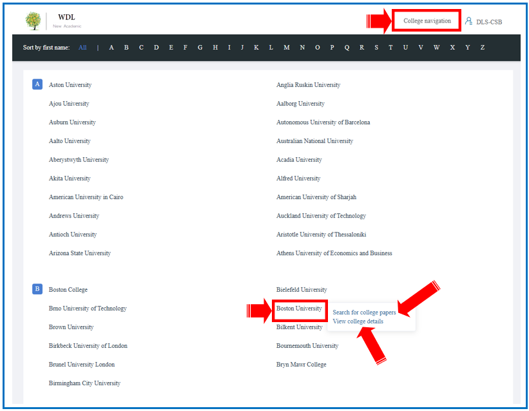Open Antioch University entry
The width and height of the screenshot is (529, 411).
click(x=73, y=234)
